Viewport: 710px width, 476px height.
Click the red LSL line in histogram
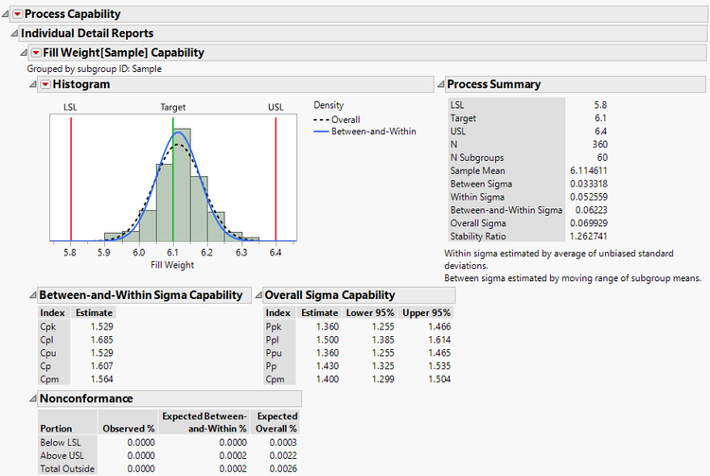pyautogui.click(x=71, y=180)
